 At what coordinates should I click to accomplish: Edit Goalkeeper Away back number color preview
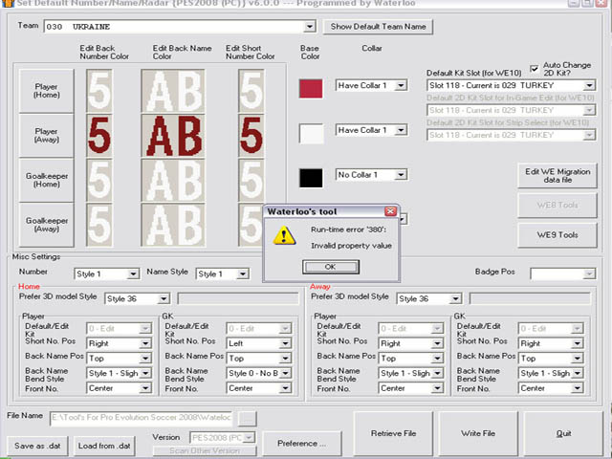tap(99, 225)
